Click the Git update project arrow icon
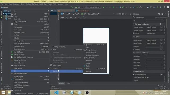Screen dimensions: 170x95 (x=134, y=7)
